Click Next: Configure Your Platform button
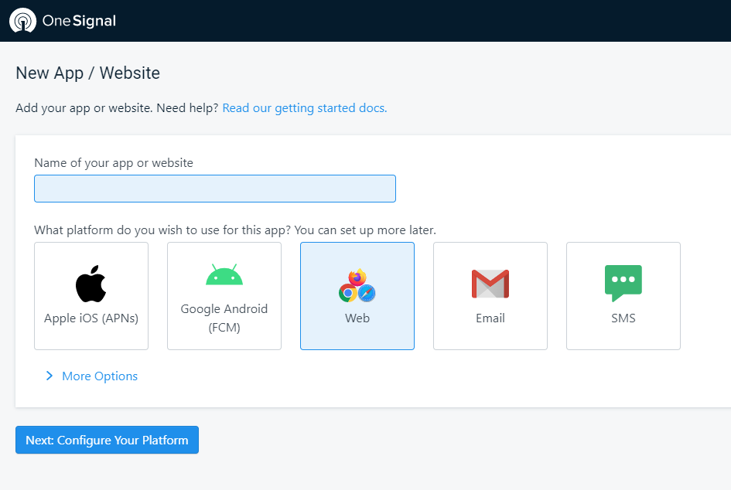The width and height of the screenshot is (731, 490). click(x=108, y=440)
